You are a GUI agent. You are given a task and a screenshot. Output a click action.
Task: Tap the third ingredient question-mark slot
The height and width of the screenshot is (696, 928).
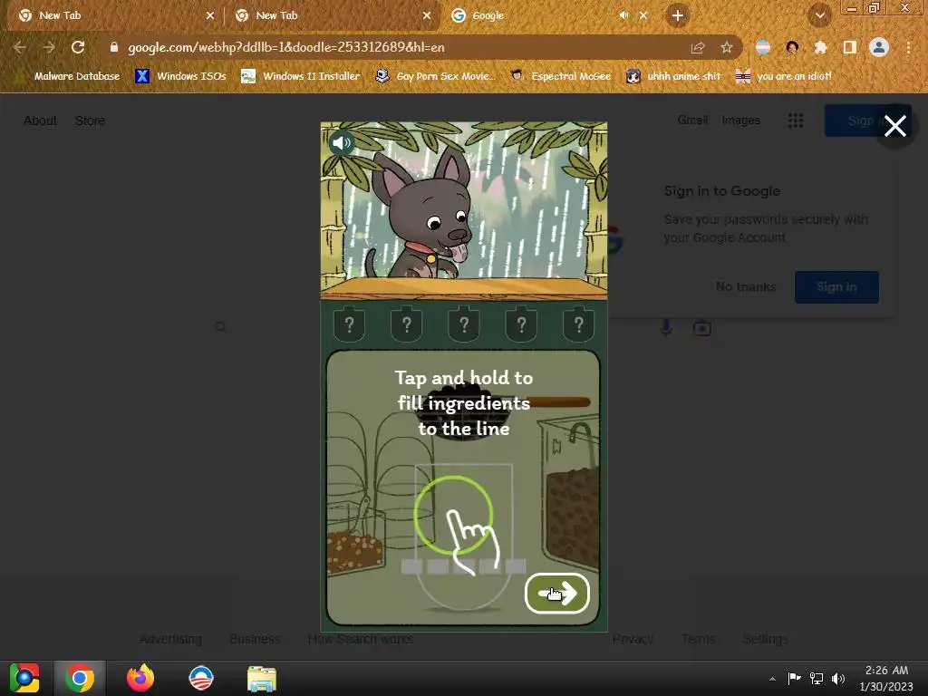point(464,324)
